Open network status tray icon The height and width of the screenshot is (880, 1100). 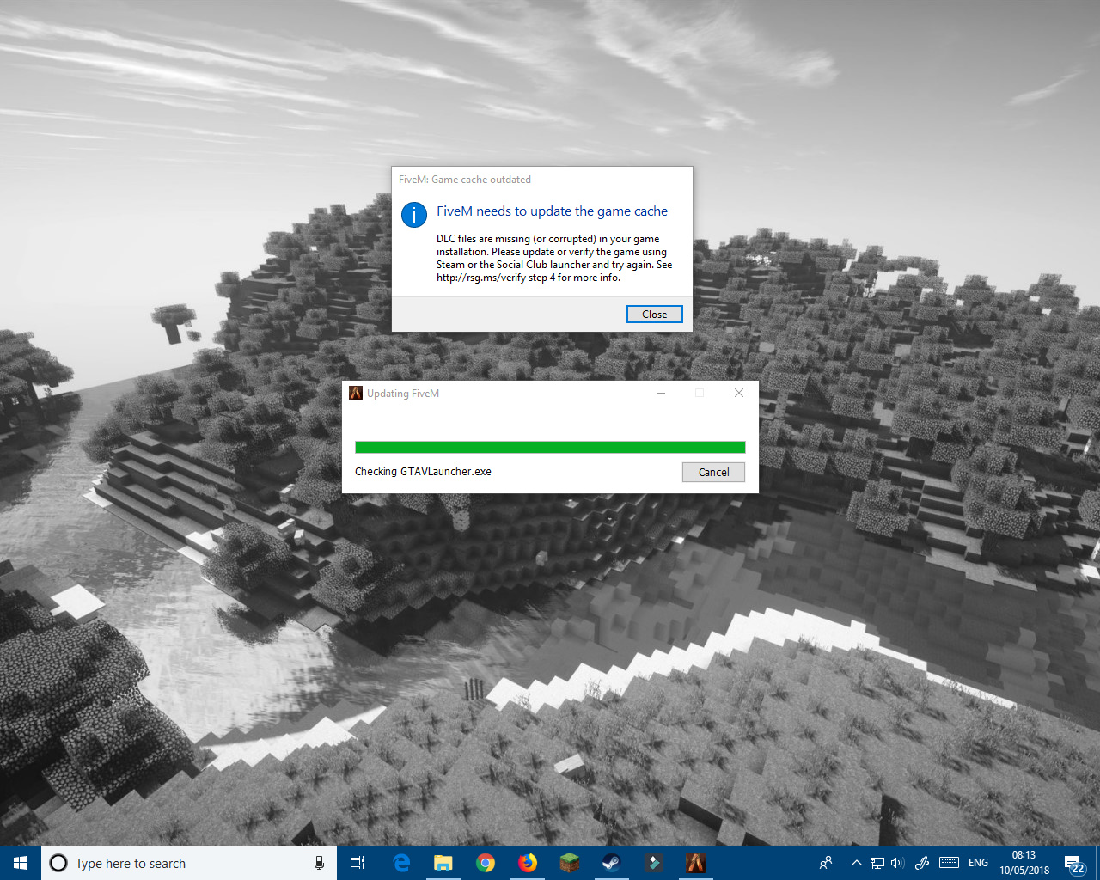pyautogui.click(x=877, y=863)
